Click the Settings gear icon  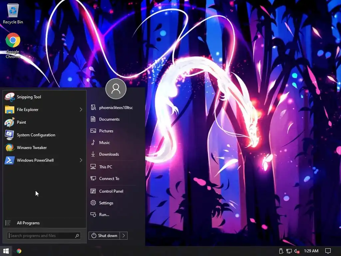(x=93, y=203)
